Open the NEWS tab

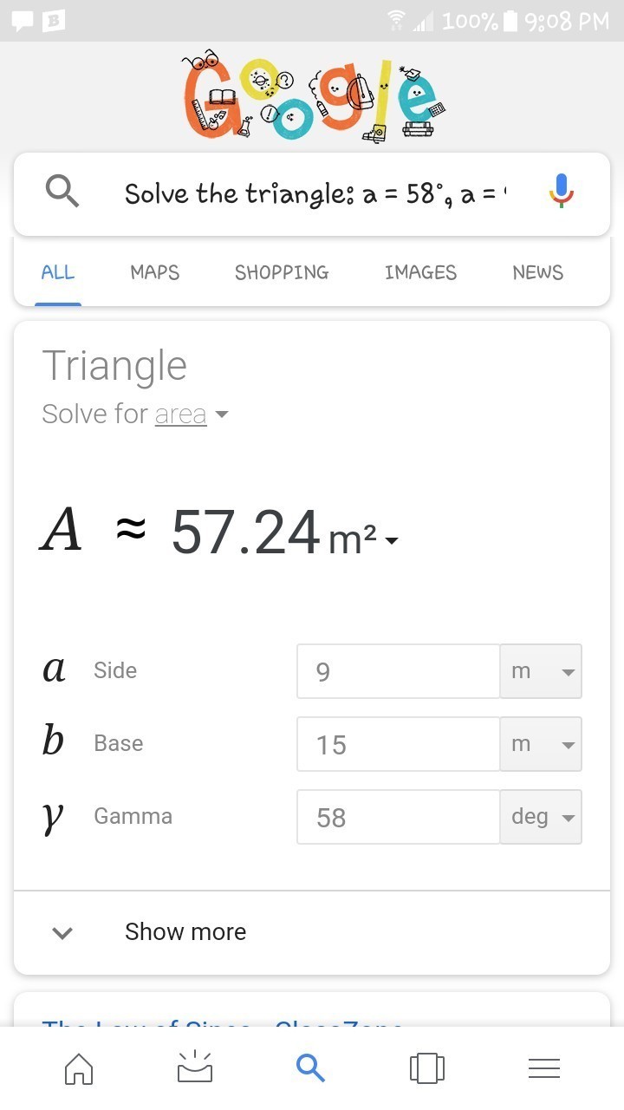537,272
